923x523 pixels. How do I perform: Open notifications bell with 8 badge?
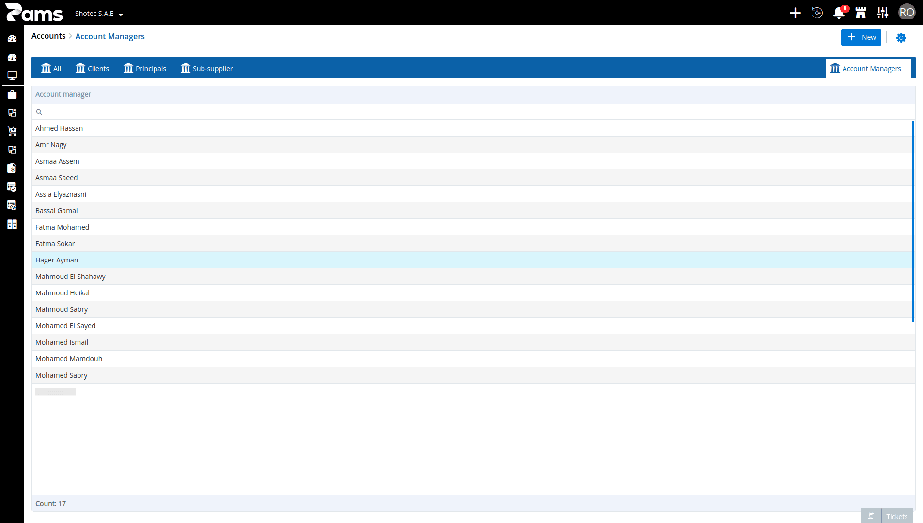839,13
